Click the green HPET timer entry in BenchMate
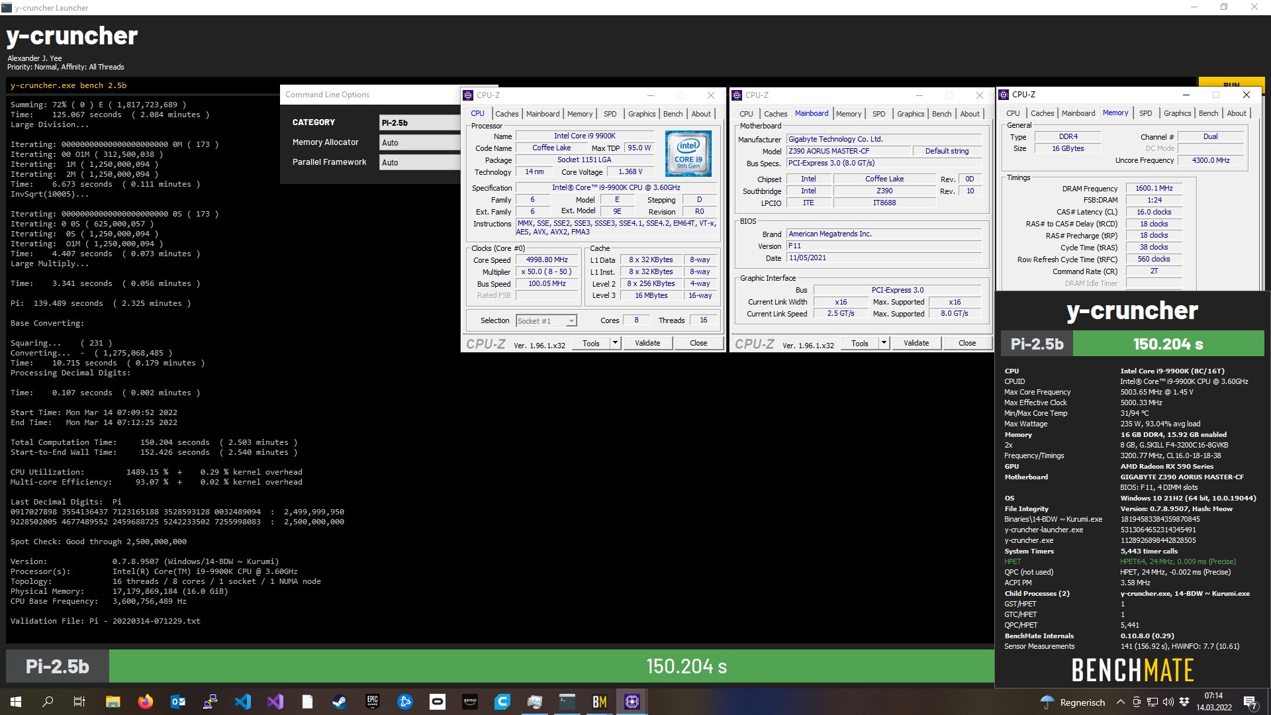 click(1120, 561)
